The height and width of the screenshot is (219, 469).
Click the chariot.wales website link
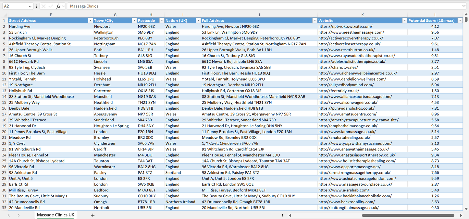click(338, 67)
